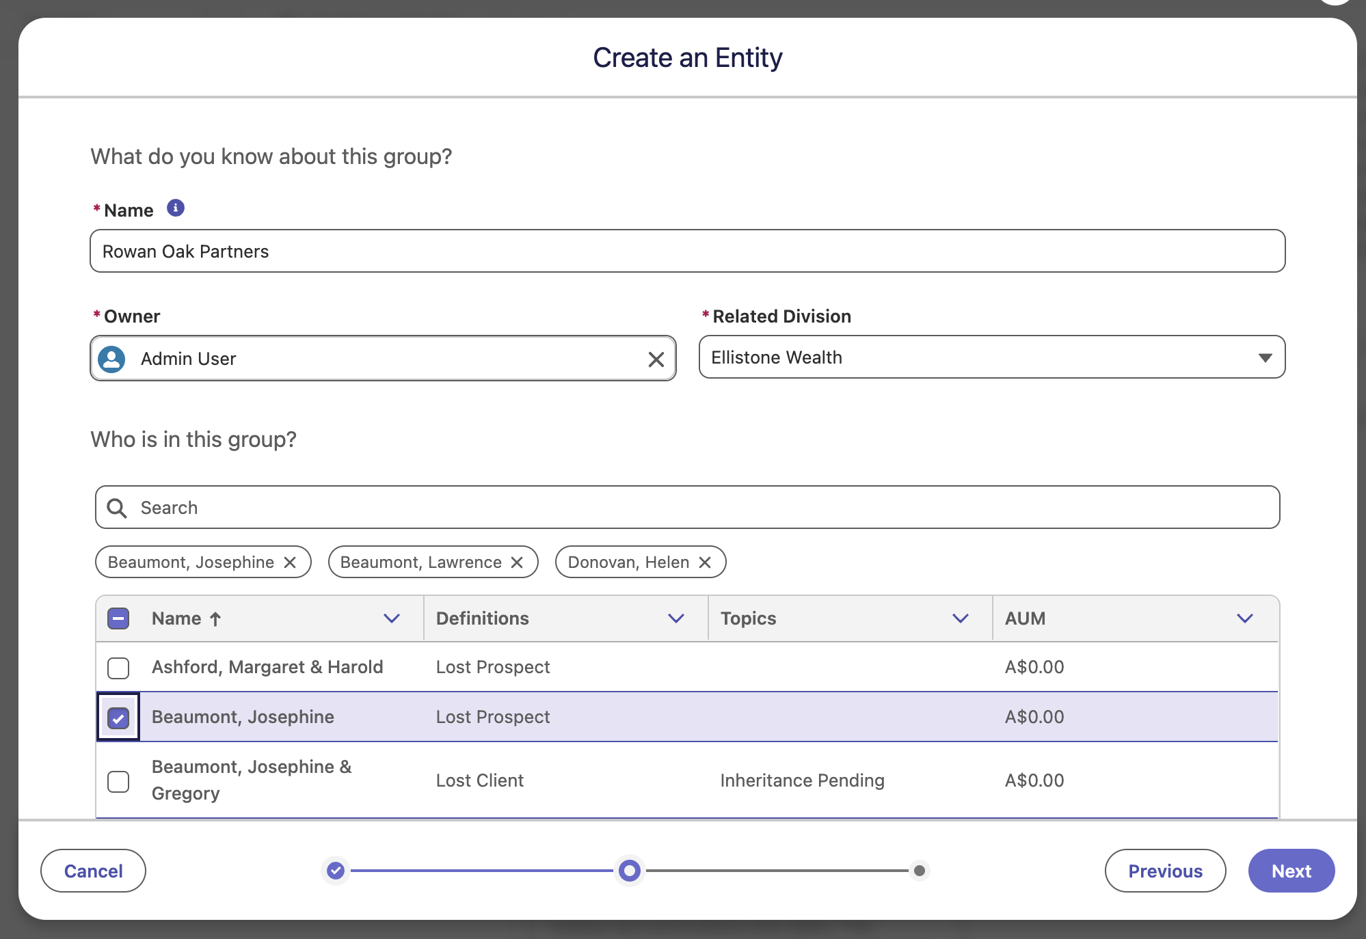Screen dimensions: 1366x939
Task: Click the Beaumont, Lawrence pill label
Action: coord(421,562)
